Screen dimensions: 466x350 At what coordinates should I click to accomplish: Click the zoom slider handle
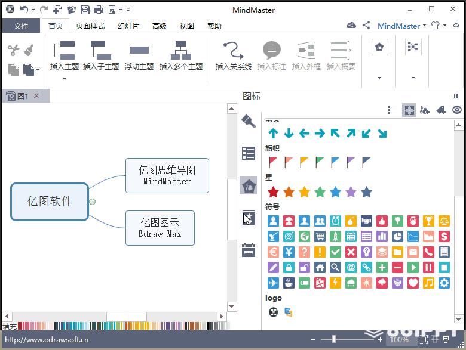334,339
